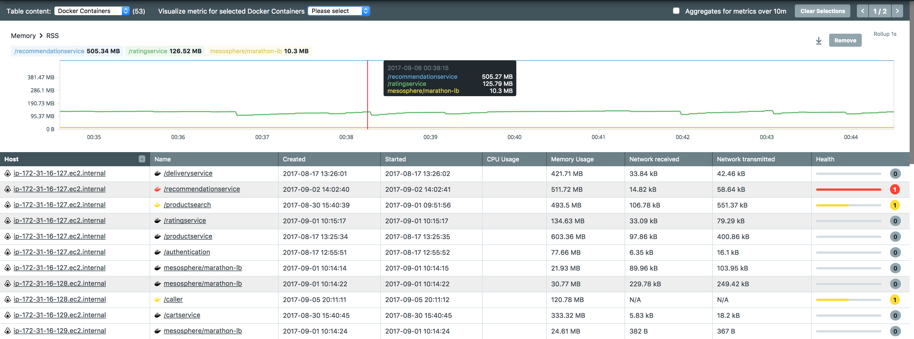914x339 pixels.
Task: Click the Clear Selections button
Action: pos(822,11)
